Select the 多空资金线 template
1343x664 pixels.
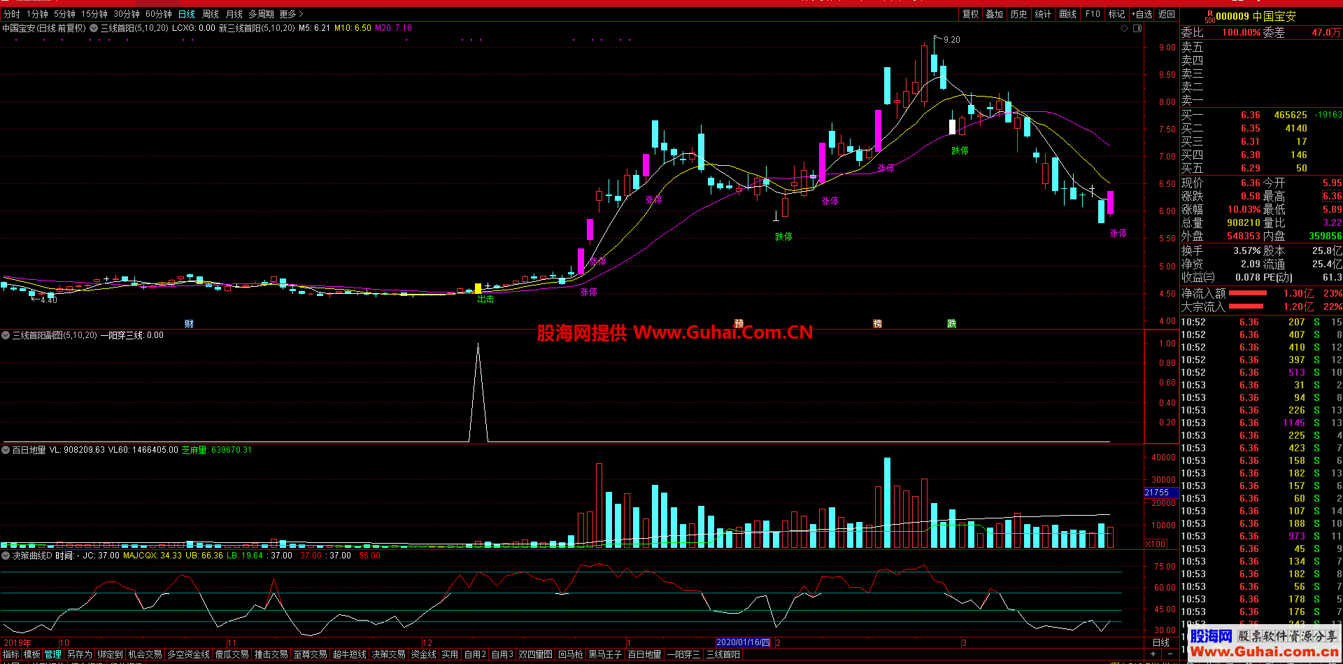(x=188, y=654)
